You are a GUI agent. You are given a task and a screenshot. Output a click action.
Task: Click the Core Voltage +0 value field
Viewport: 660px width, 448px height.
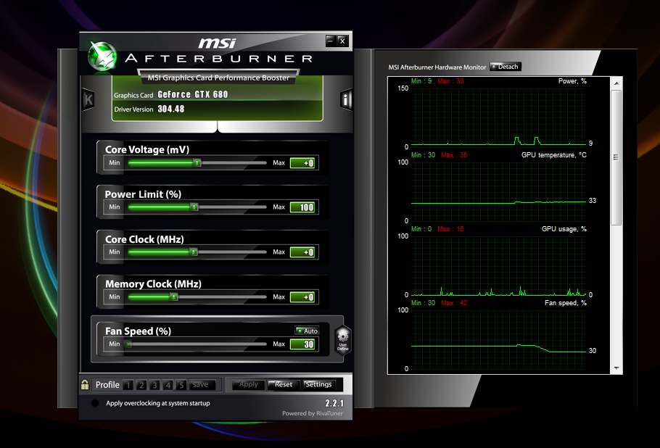(x=302, y=163)
